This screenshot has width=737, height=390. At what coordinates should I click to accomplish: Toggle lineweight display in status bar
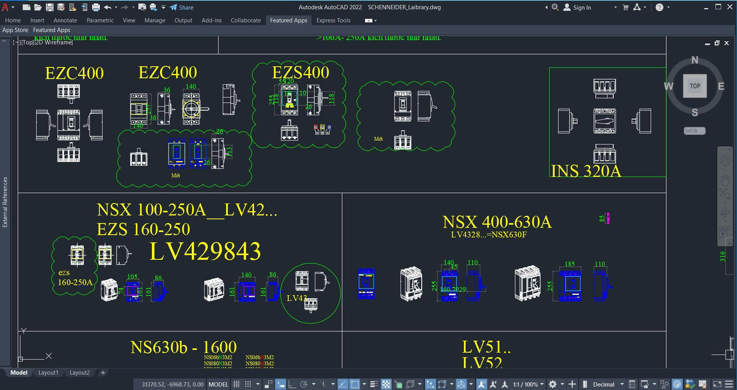pos(374,384)
